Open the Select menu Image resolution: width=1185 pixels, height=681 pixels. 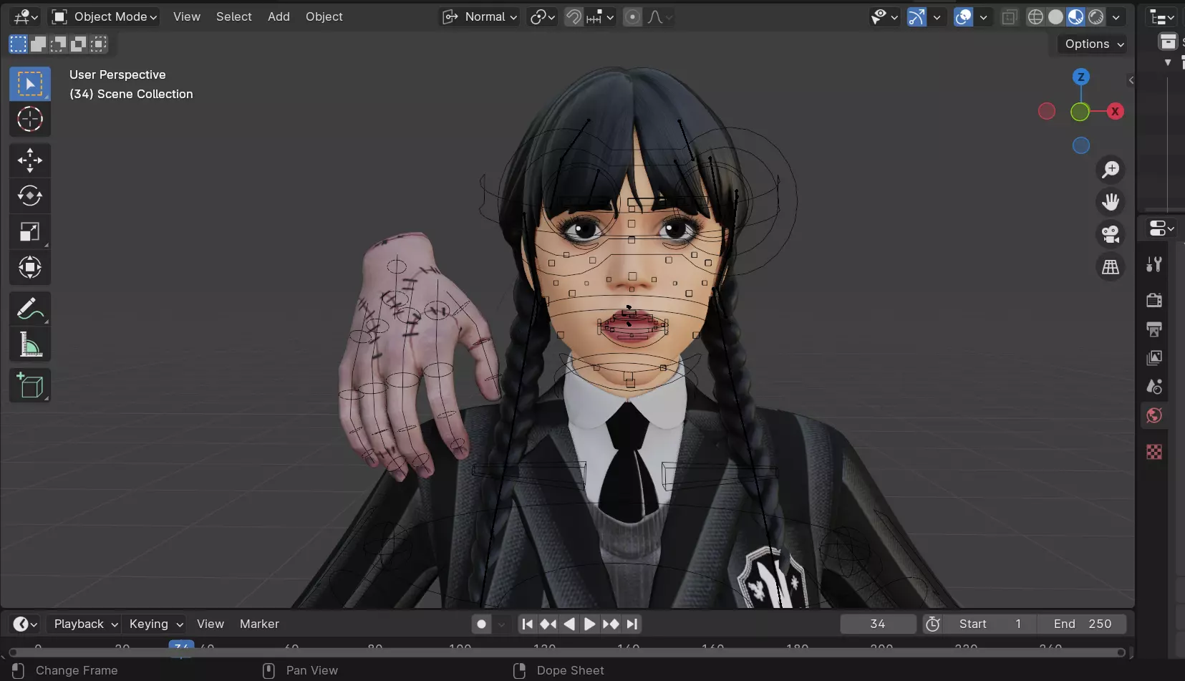pyautogui.click(x=234, y=16)
